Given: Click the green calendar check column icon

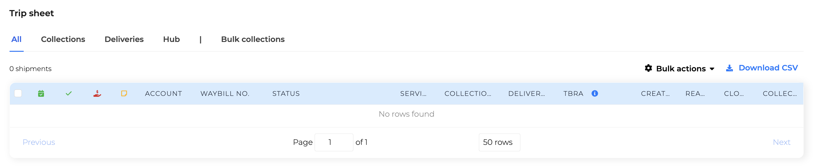Looking at the screenshot, I should point(41,93).
